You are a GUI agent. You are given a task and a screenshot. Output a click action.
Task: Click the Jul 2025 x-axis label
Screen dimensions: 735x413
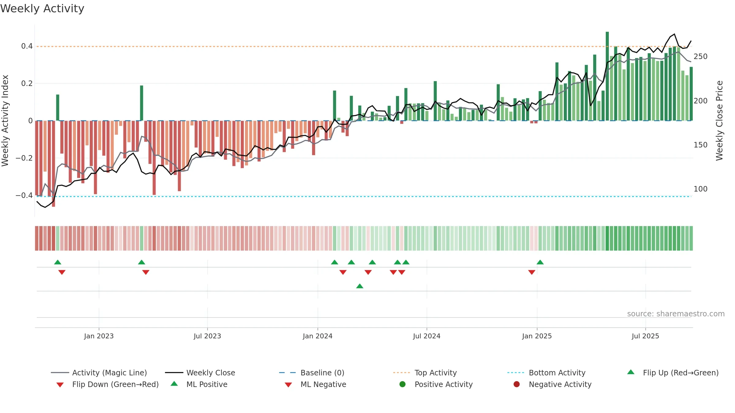point(645,336)
